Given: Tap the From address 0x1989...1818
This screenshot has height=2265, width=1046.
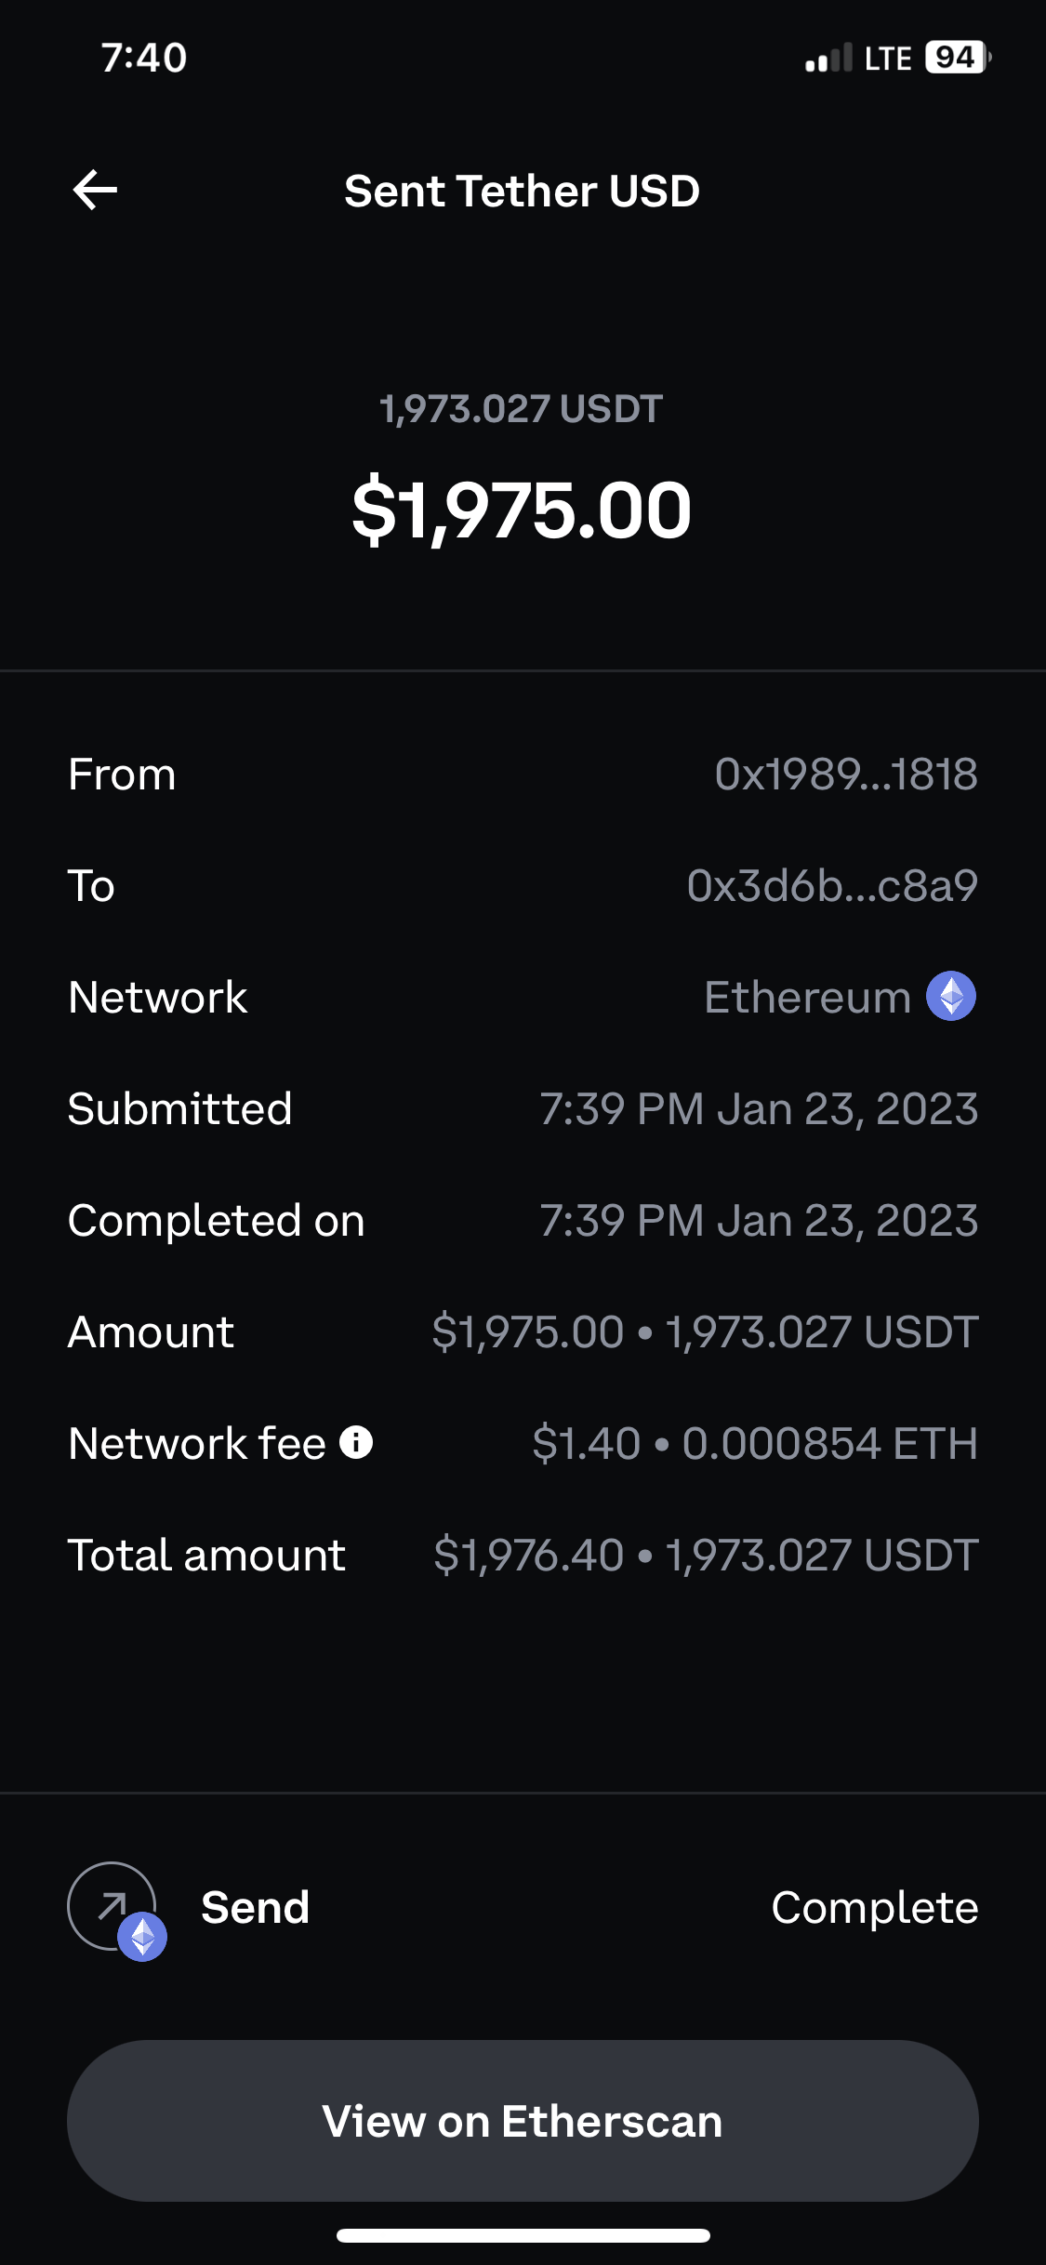Looking at the screenshot, I should (x=845, y=775).
